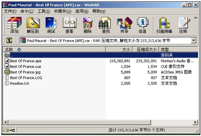The height and width of the screenshot is (136, 201).
Task: Select file name Best Of France.ape
Action: 26,61
